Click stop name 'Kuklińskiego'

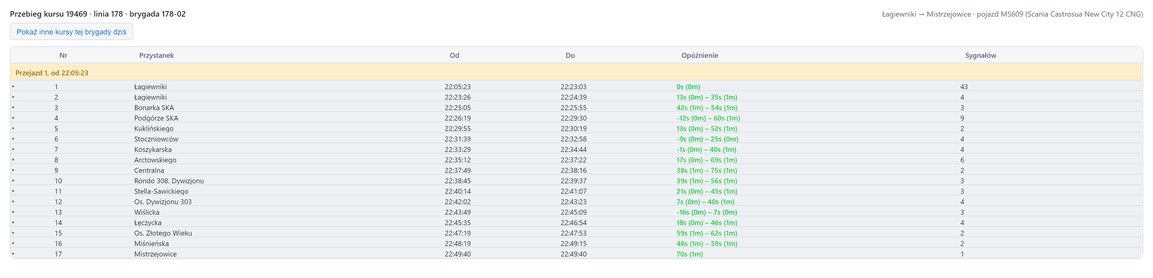154,129
